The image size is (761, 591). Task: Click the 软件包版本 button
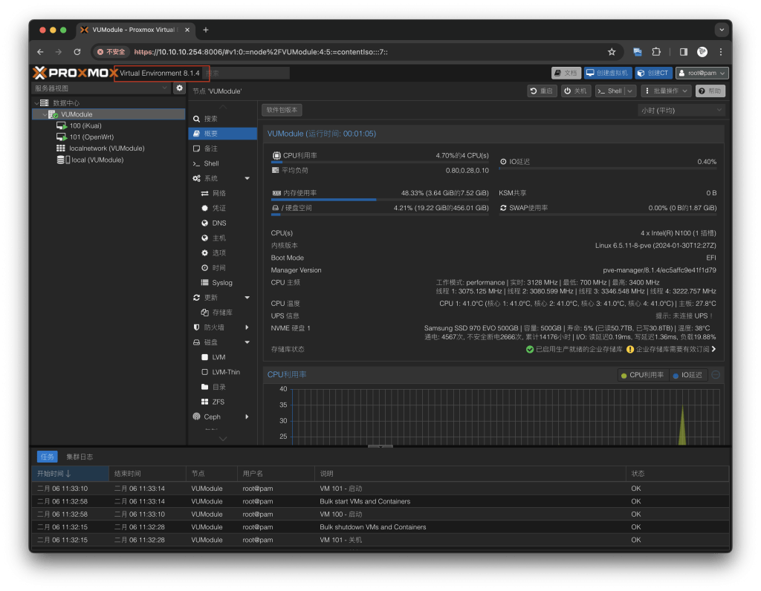(x=282, y=110)
